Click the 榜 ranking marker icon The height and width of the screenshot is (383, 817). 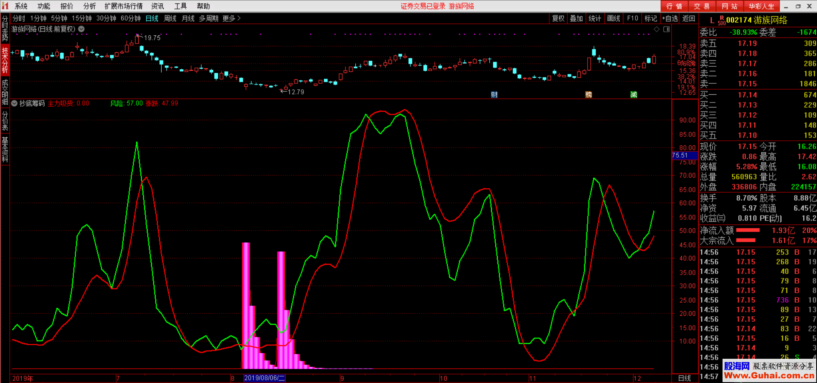(588, 94)
